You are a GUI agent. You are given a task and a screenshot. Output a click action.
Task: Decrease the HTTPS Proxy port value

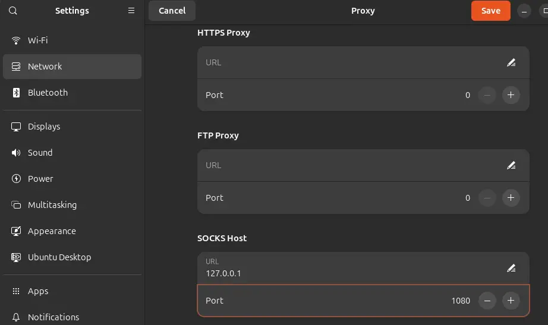point(487,95)
